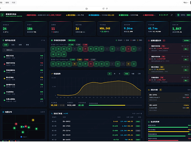The image size is (191, 143).
Task: Click the yellow trend-line icon of the 收益趋势 panel
Action: pyautogui.click(x=52, y=74)
